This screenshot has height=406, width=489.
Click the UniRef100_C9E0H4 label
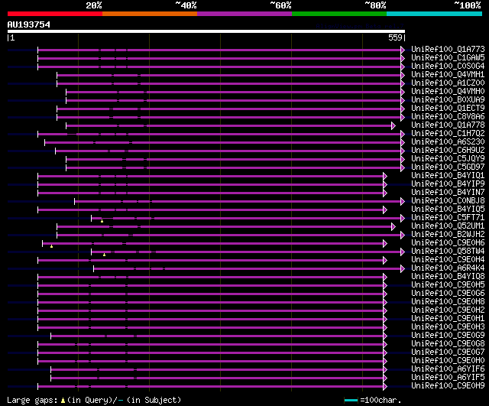click(448, 260)
